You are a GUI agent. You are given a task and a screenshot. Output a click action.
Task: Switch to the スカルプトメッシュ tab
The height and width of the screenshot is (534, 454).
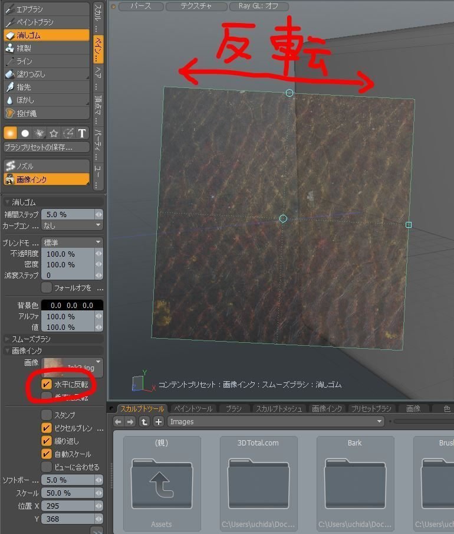(279, 408)
